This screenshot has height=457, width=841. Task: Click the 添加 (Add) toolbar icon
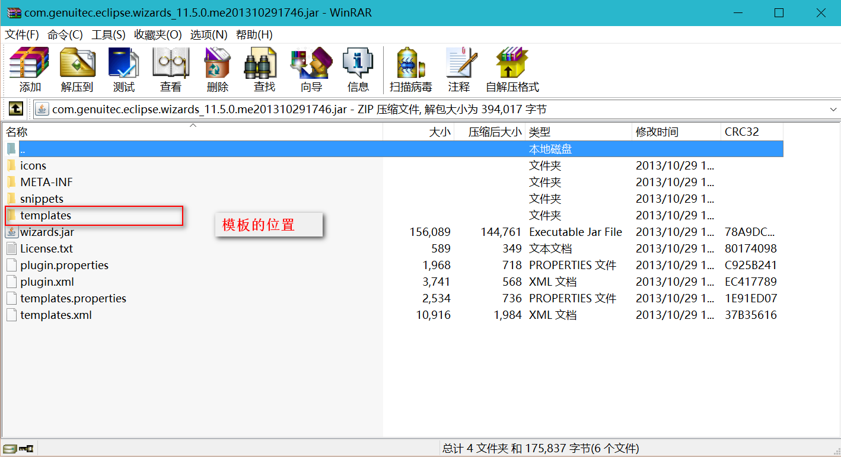pos(30,63)
